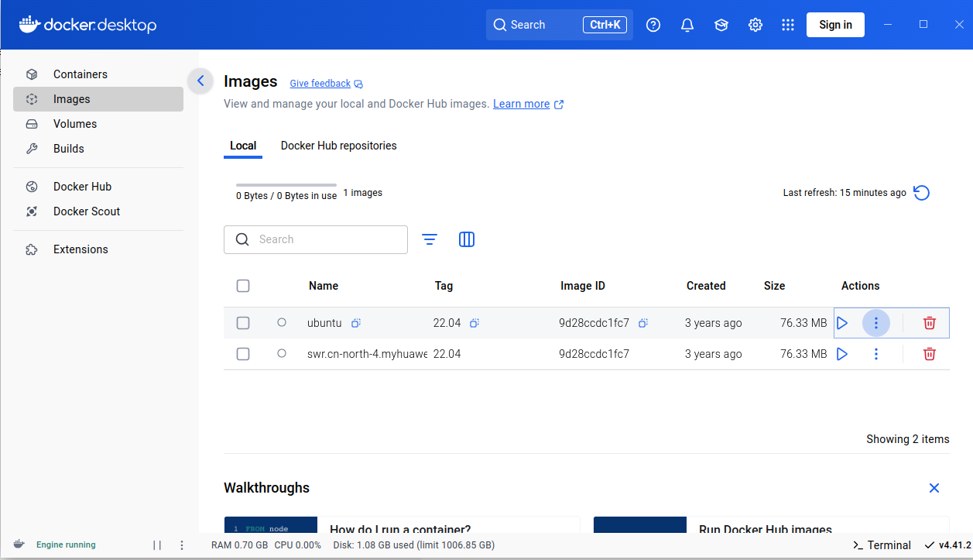Click the ubuntu row status circle
Image resolution: width=973 pixels, height=560 pixels.
pos(282,322)
